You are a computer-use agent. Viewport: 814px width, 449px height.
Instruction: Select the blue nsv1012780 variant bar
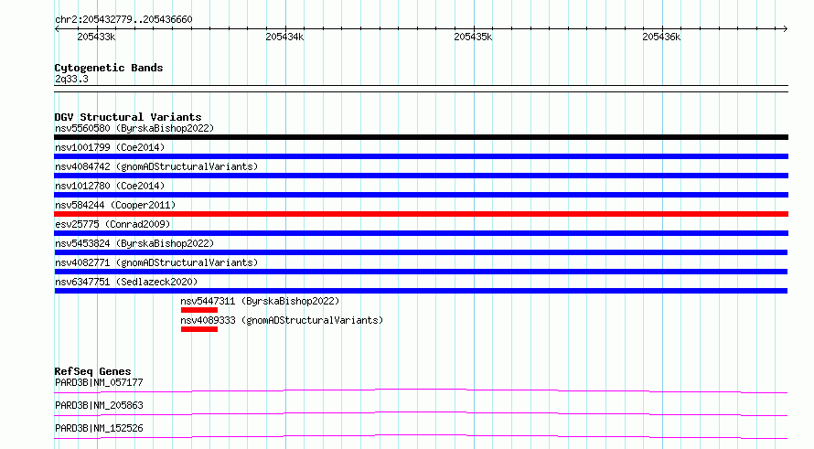421,195
